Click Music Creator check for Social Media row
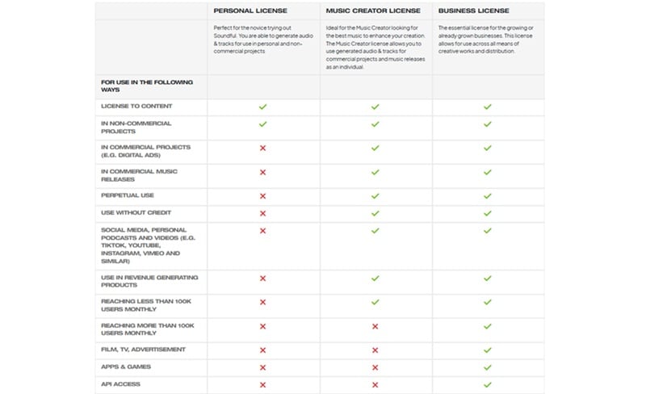The height and width of the screenshot is (394, 646). pos(375,231)
